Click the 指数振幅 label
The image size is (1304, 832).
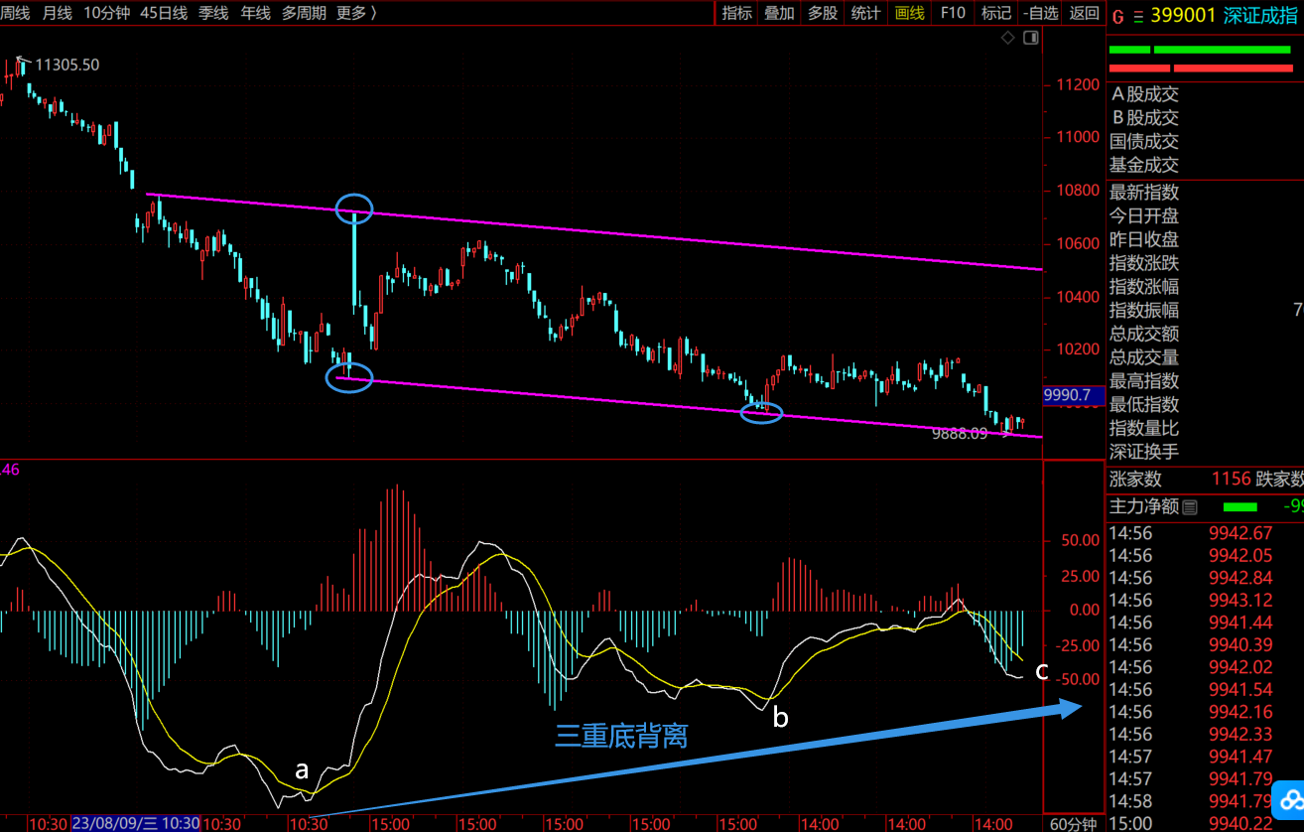1144,310
